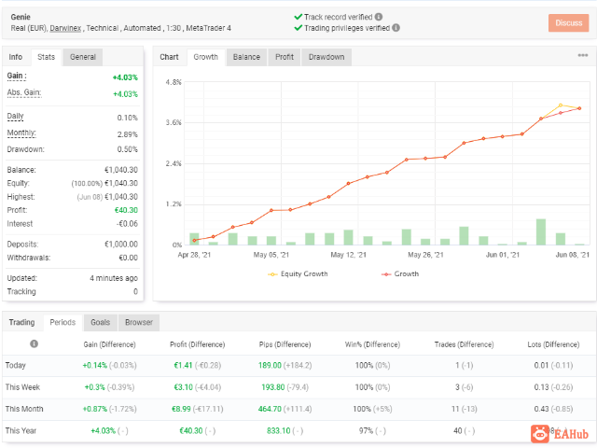Toggle the Growth legend series

(x=400, y=273)
